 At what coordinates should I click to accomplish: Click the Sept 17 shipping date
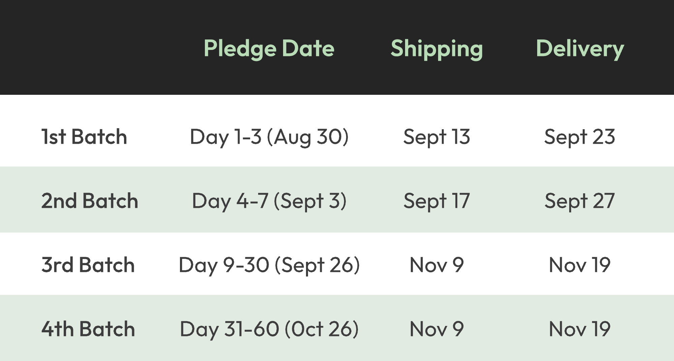click(x=437, y=201)
